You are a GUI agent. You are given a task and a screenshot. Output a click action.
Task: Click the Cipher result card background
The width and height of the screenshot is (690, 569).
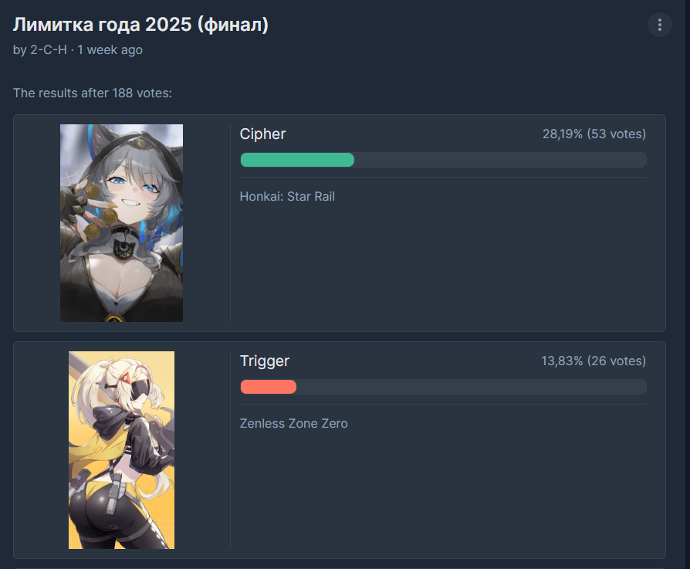click(440, 264)
